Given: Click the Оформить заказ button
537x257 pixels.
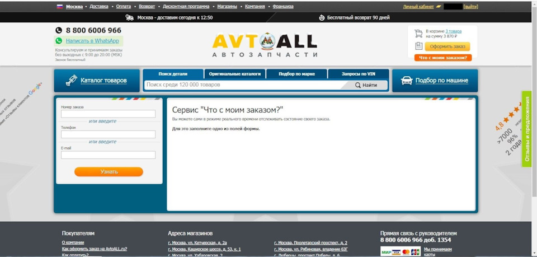Looking at the screenshot, I should point(447,46).
